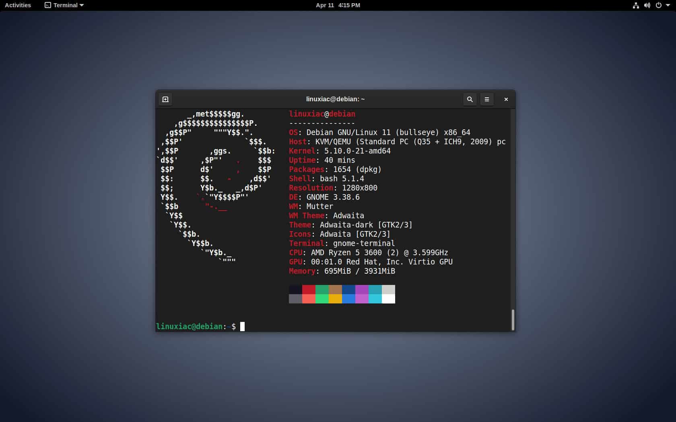The height and width of the screenshot is (422, 676).
Task: Open a new terminal tab
Action: [x=165, y=99]
